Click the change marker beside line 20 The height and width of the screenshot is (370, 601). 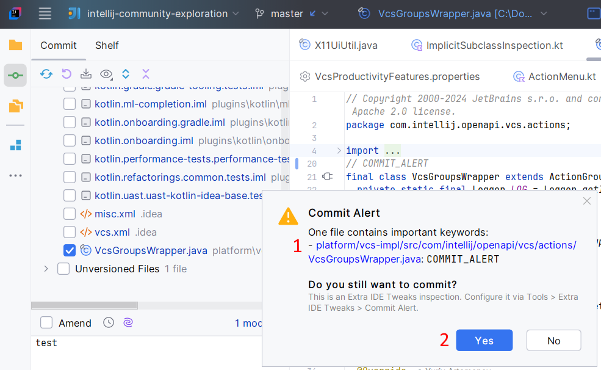click(297, 164)
